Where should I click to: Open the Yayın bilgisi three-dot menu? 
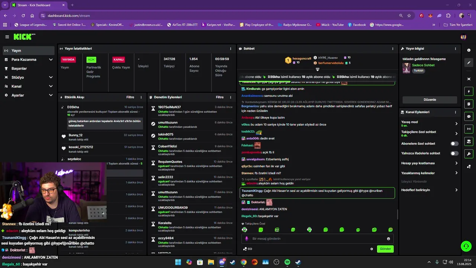(456, 48)
